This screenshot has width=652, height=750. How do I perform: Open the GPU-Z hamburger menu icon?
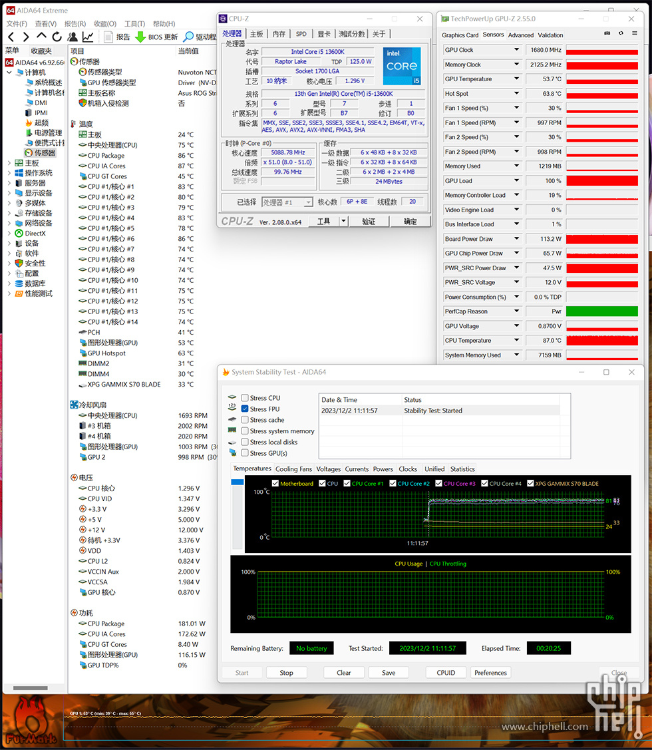coord(635,33)
